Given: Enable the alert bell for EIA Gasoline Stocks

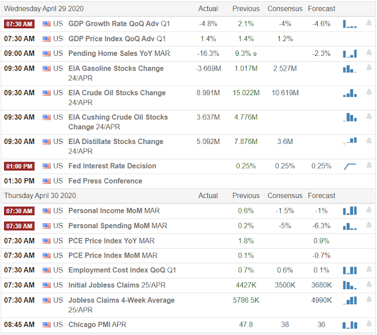Looking at the screenshot, I should 369,68.
